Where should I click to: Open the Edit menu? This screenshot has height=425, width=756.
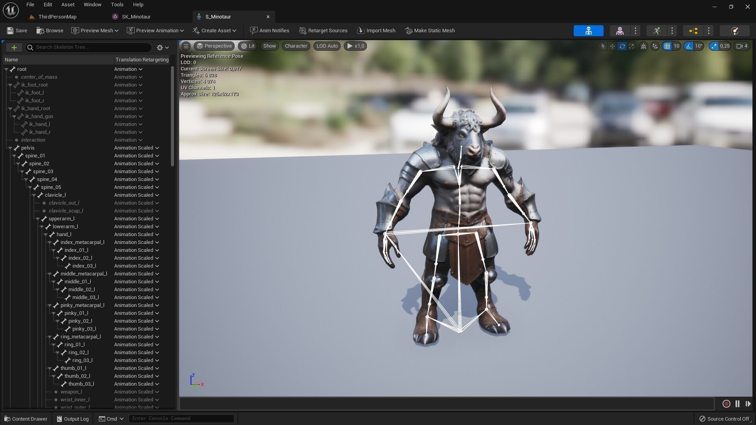click(x=48, y=5)
